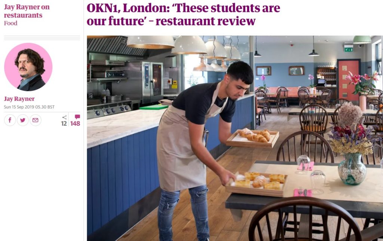Click the croissant tray held by waiter
Viewport: 383px width, 241px height.
pos(252,138)
